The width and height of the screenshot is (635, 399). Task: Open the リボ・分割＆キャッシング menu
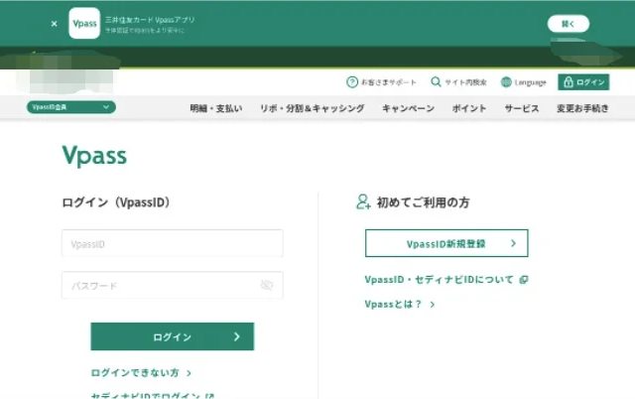pyautogui.click(x=312, y=108)
